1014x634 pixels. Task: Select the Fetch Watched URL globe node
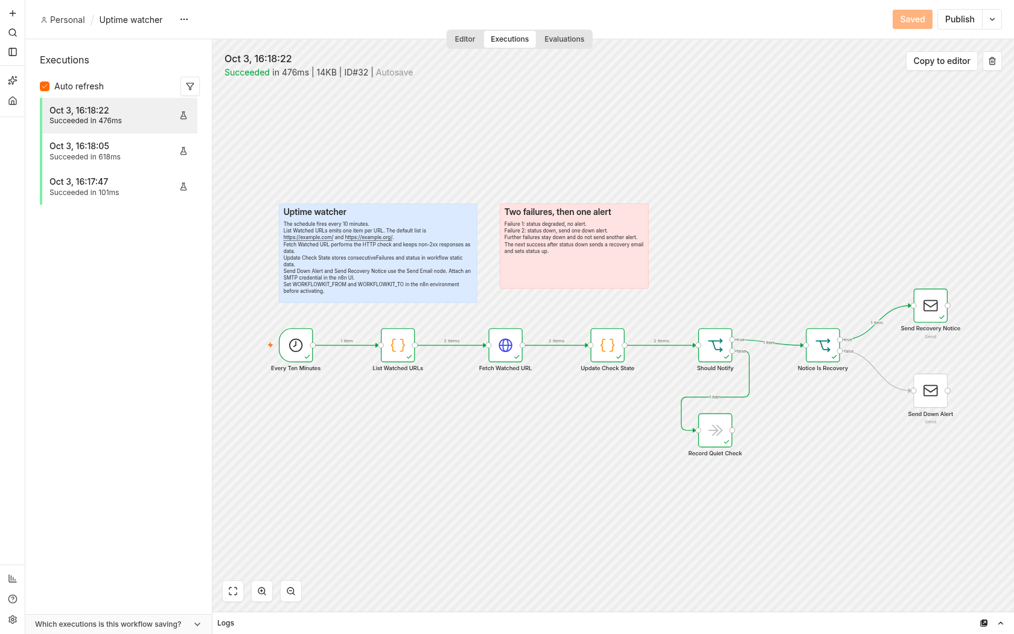(505, 345)
